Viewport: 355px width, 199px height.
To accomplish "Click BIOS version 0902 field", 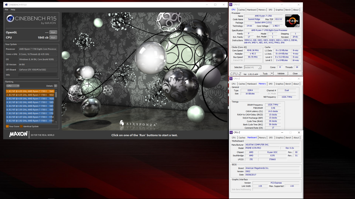I will pyautogui.click(x=272, y=171).
